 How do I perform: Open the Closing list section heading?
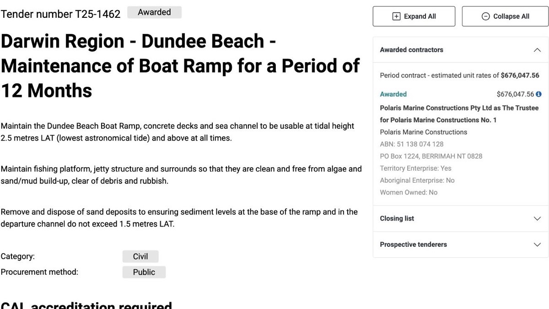click(x=397, y=219)
